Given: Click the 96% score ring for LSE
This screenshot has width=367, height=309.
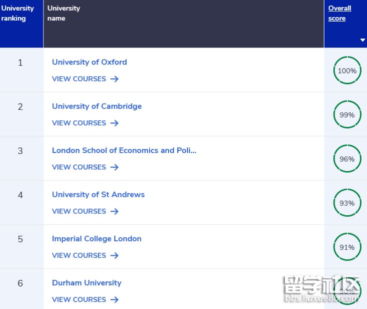Looking at the screenshot, I should click(347, 159).
